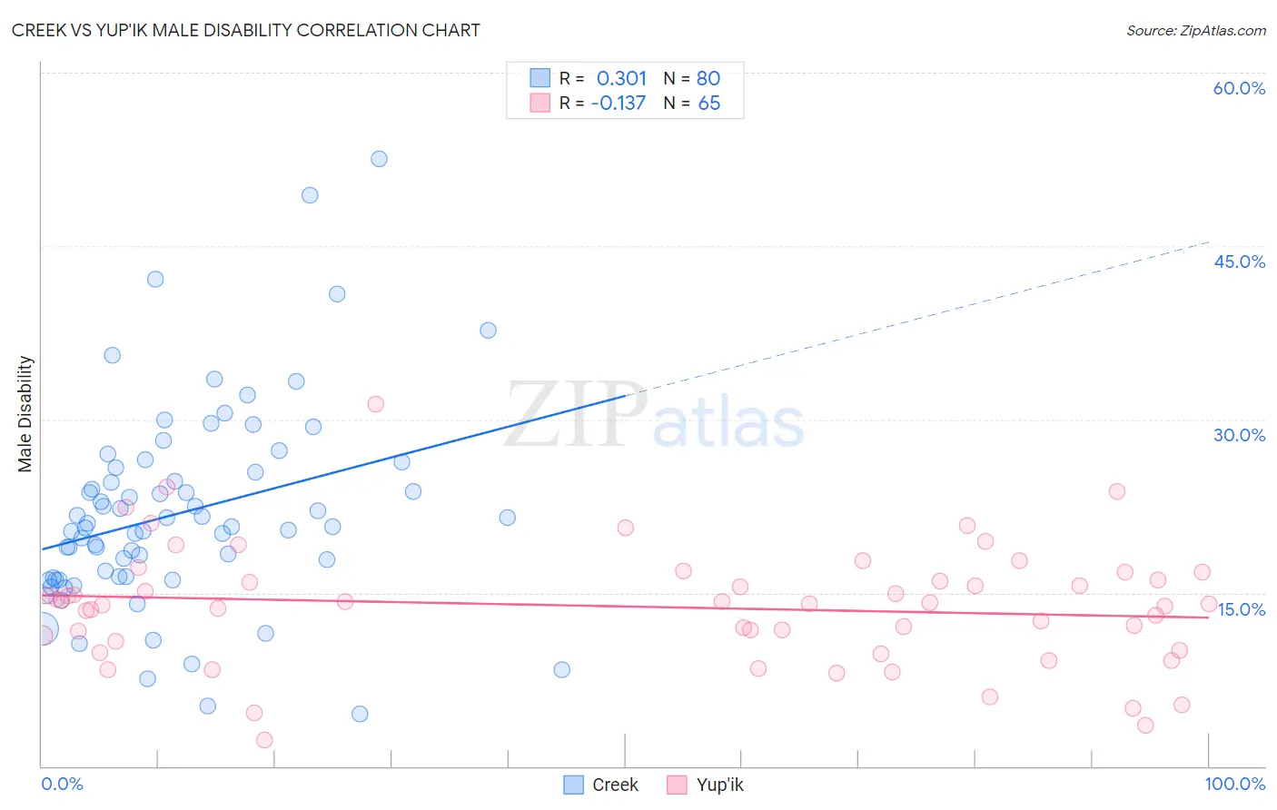1277x810 pixels.
Task: Click the pink Yup'ik swatch in bottom legend
Action: (677, 785)
